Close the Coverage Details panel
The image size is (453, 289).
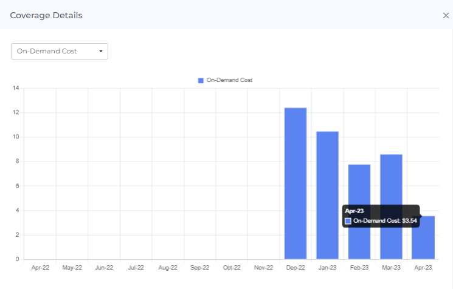pyautogui.click(x=446, y=15)
